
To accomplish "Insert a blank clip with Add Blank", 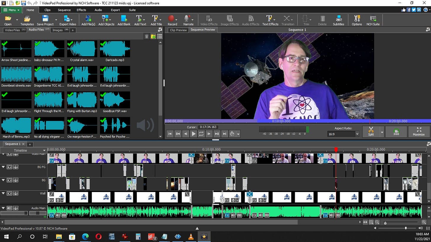I will 124,20.
